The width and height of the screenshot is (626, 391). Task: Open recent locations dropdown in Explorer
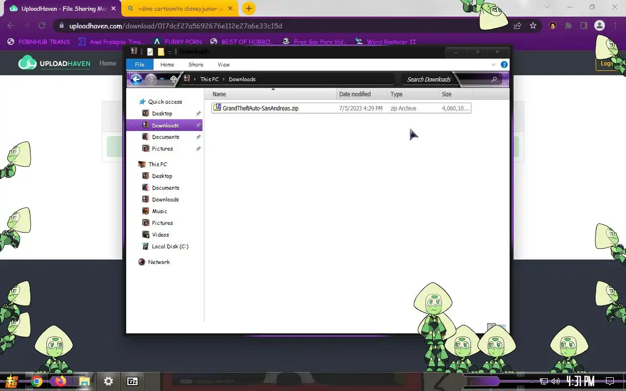point(162,79)
